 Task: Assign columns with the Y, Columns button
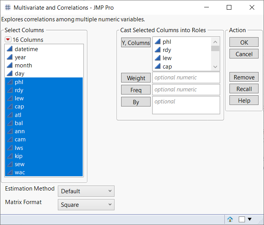(x=135, y=43)
